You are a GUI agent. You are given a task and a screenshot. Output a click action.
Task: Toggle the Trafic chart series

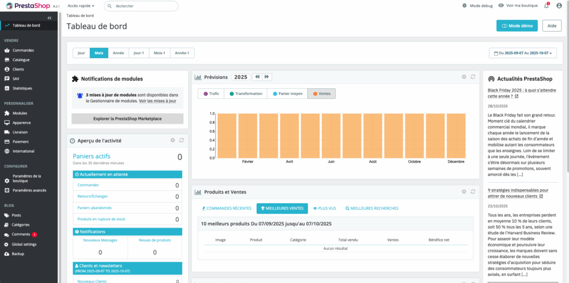pos(211,94)
